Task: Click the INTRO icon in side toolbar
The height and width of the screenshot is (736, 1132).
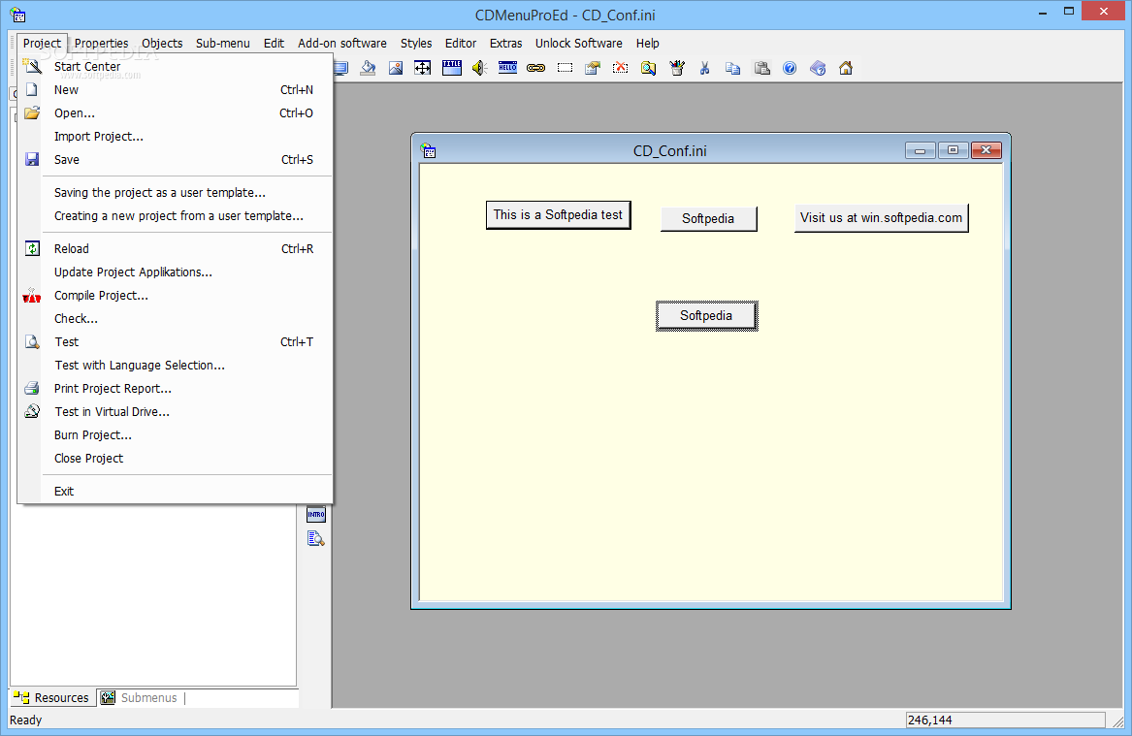Action: pos(316,515)
